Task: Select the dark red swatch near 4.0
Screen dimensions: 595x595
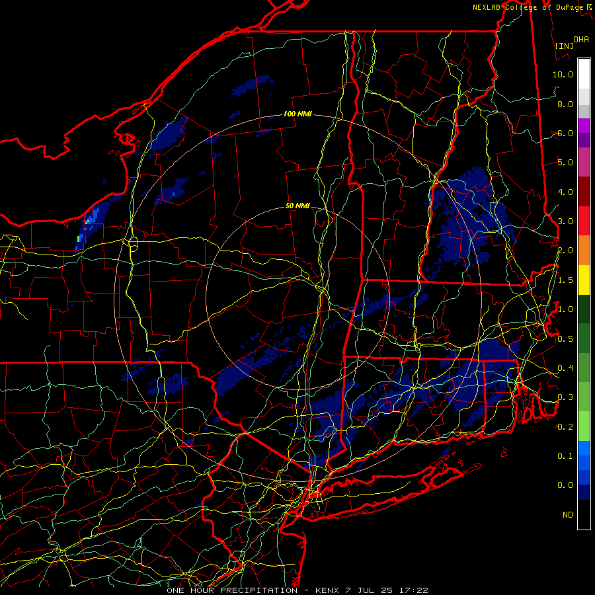Action: tap(584, 192)
